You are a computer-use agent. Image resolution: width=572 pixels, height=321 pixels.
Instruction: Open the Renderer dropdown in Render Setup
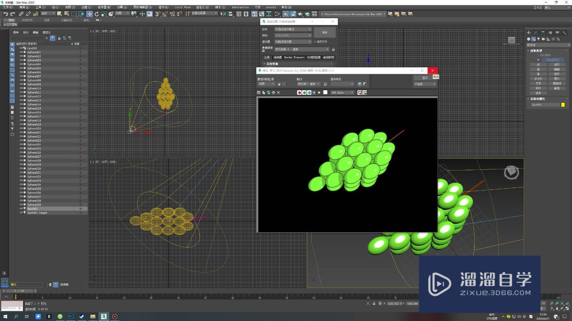pos(293,42)
